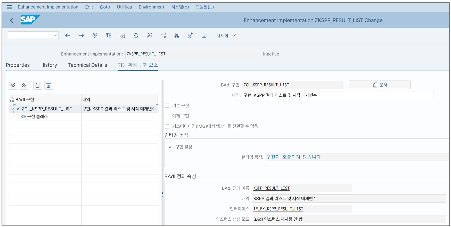This screenshot has width=451, height=227.
Task: Click the Inactive status text
Action: pos(271,54)
